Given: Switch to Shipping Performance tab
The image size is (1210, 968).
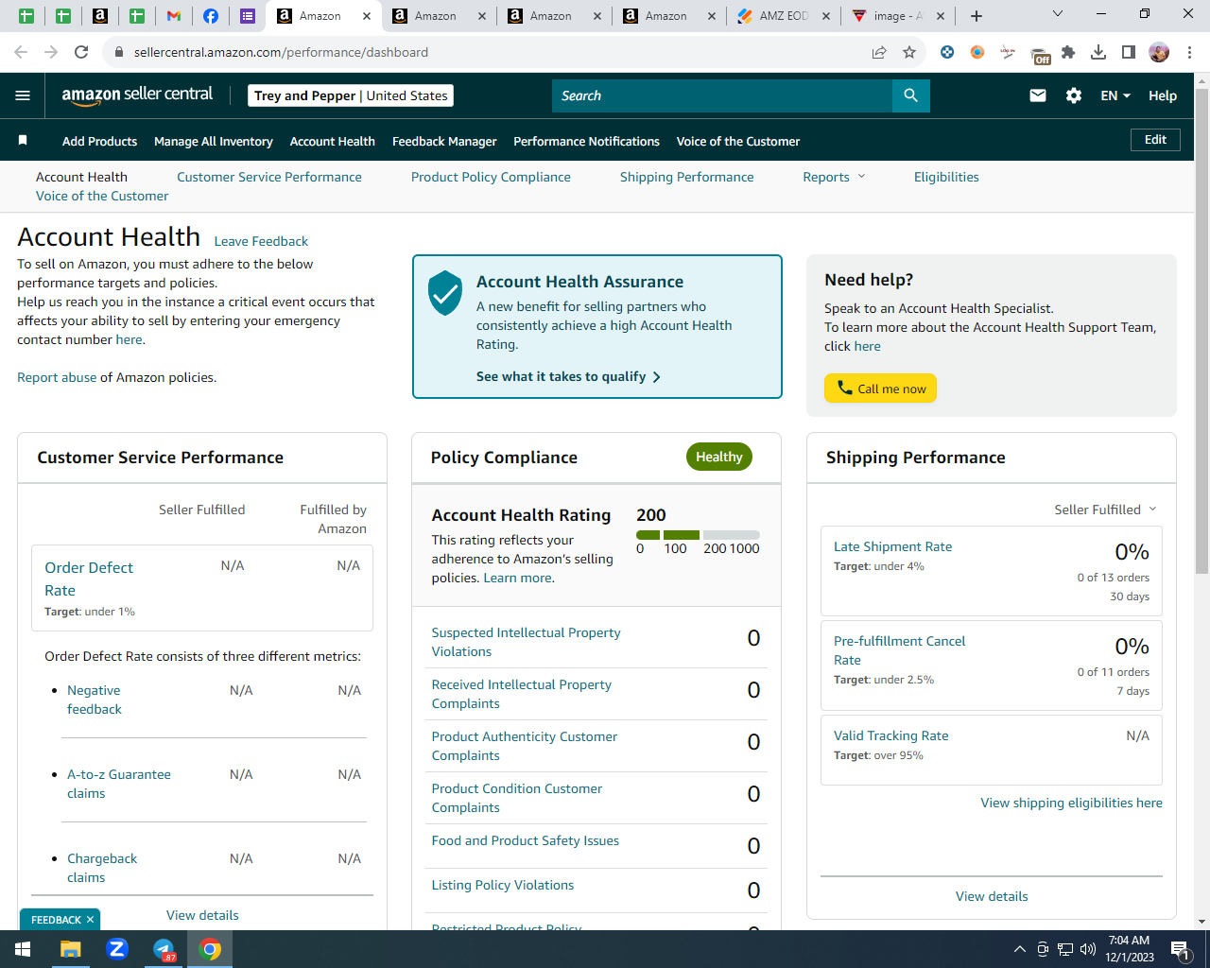Looking at the screenshot, I should (x=687, y=177).
